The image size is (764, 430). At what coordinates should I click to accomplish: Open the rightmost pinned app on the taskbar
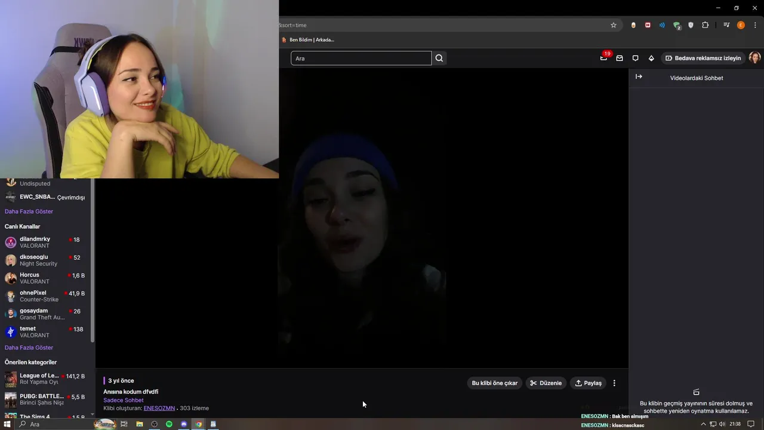pyautogui.click(x=213, y=424)
